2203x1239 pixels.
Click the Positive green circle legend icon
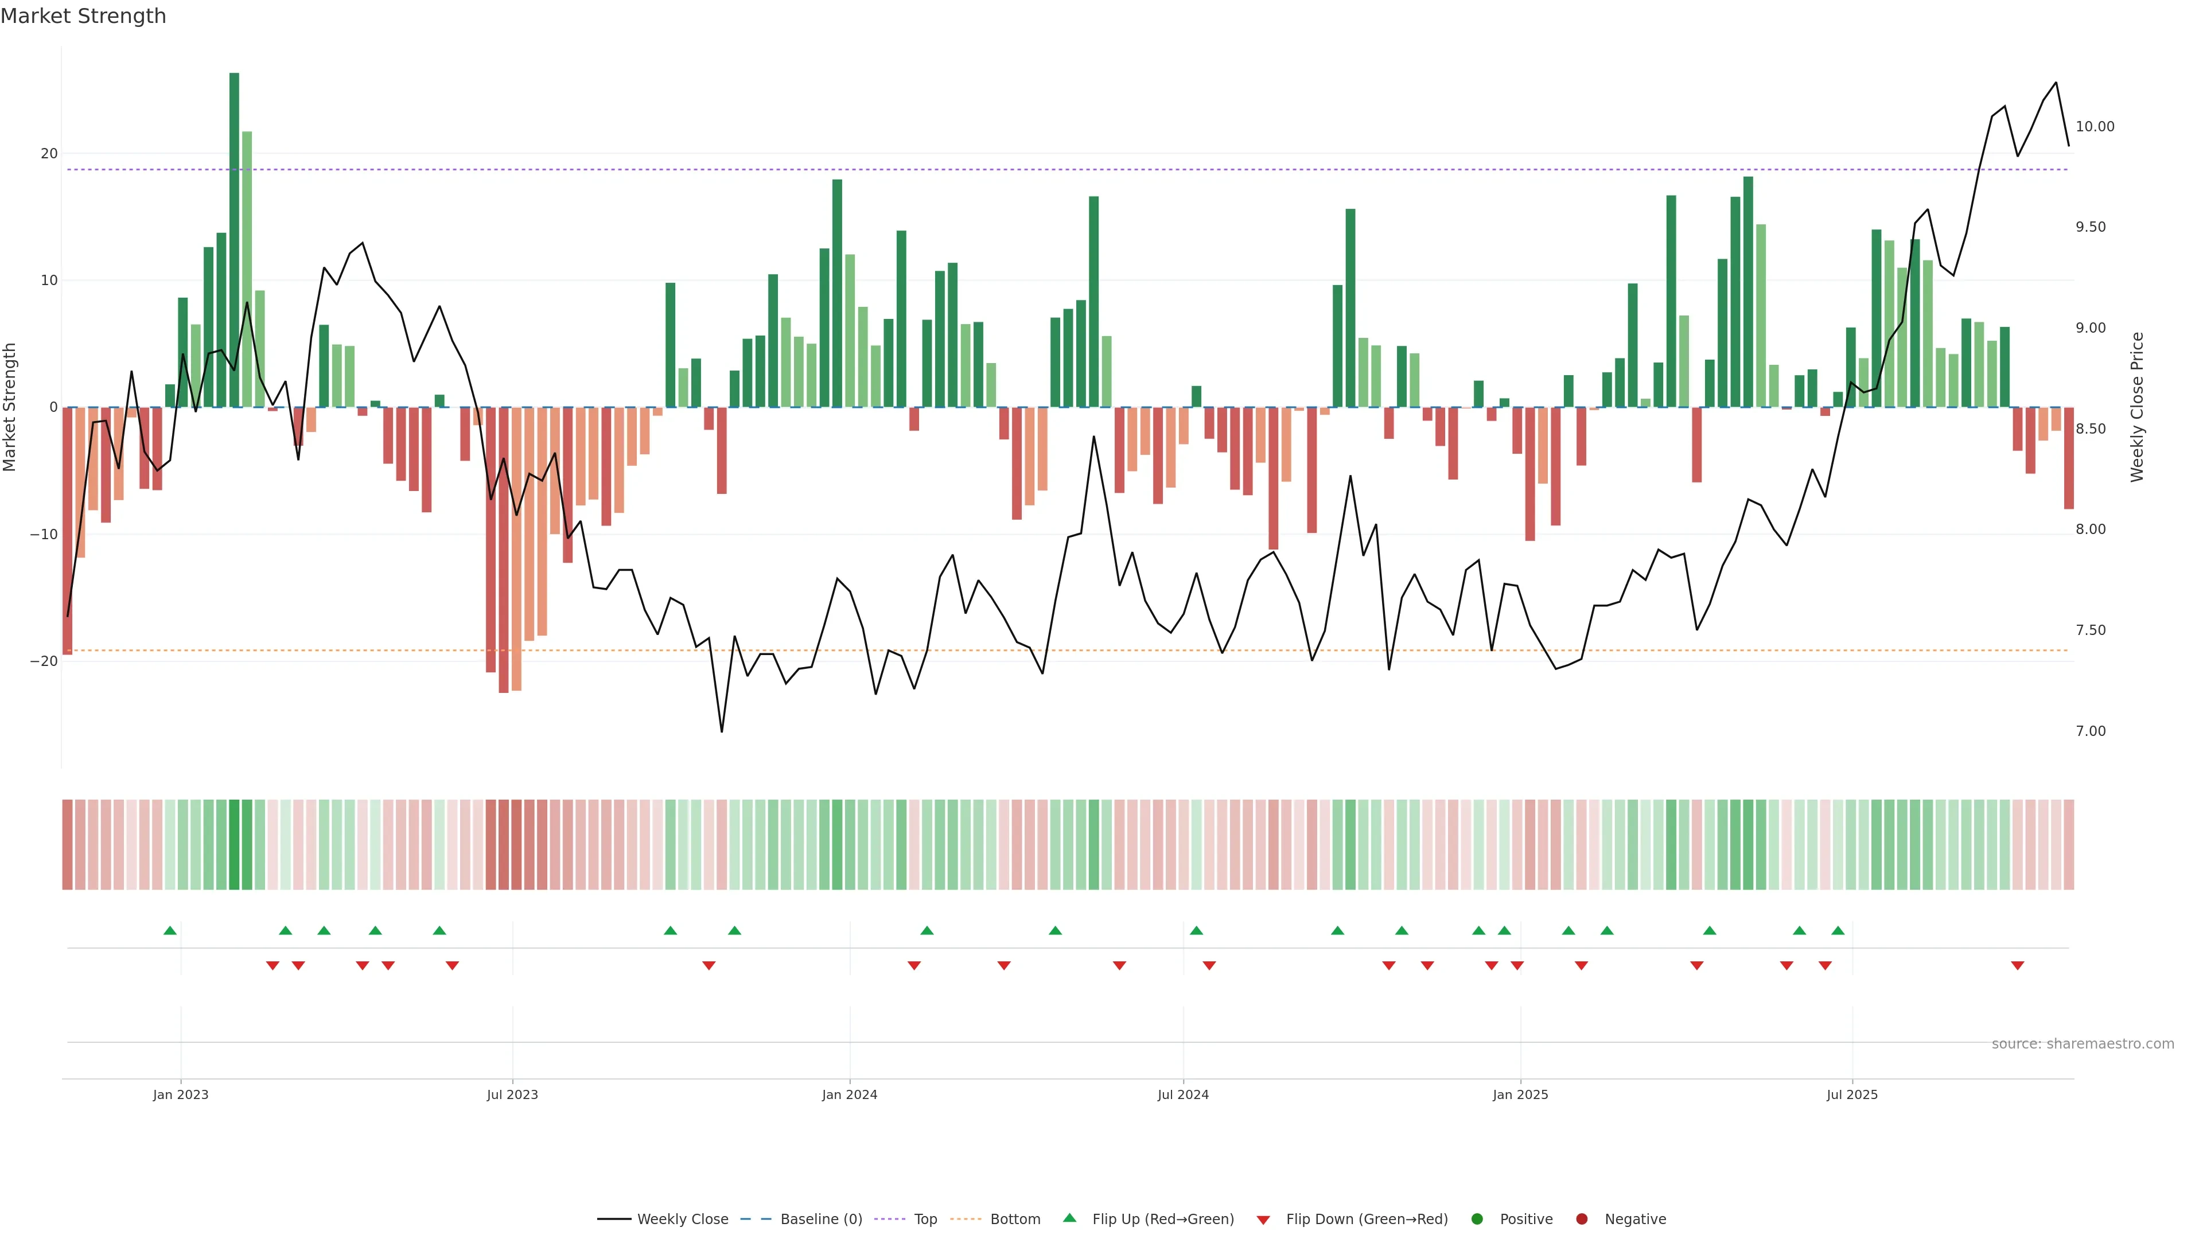click(1477, 1219)
